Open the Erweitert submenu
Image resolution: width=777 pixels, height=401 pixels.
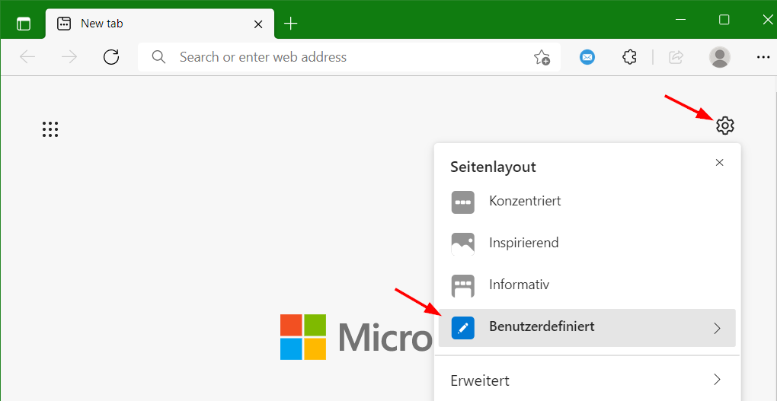click(587, 380)
